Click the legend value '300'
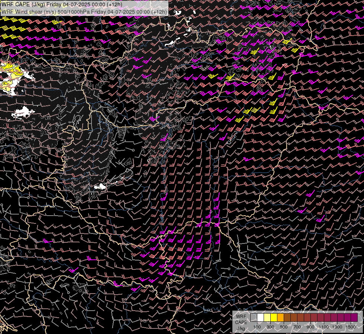Viewport: 364px width, 334px height. (270, 327)
